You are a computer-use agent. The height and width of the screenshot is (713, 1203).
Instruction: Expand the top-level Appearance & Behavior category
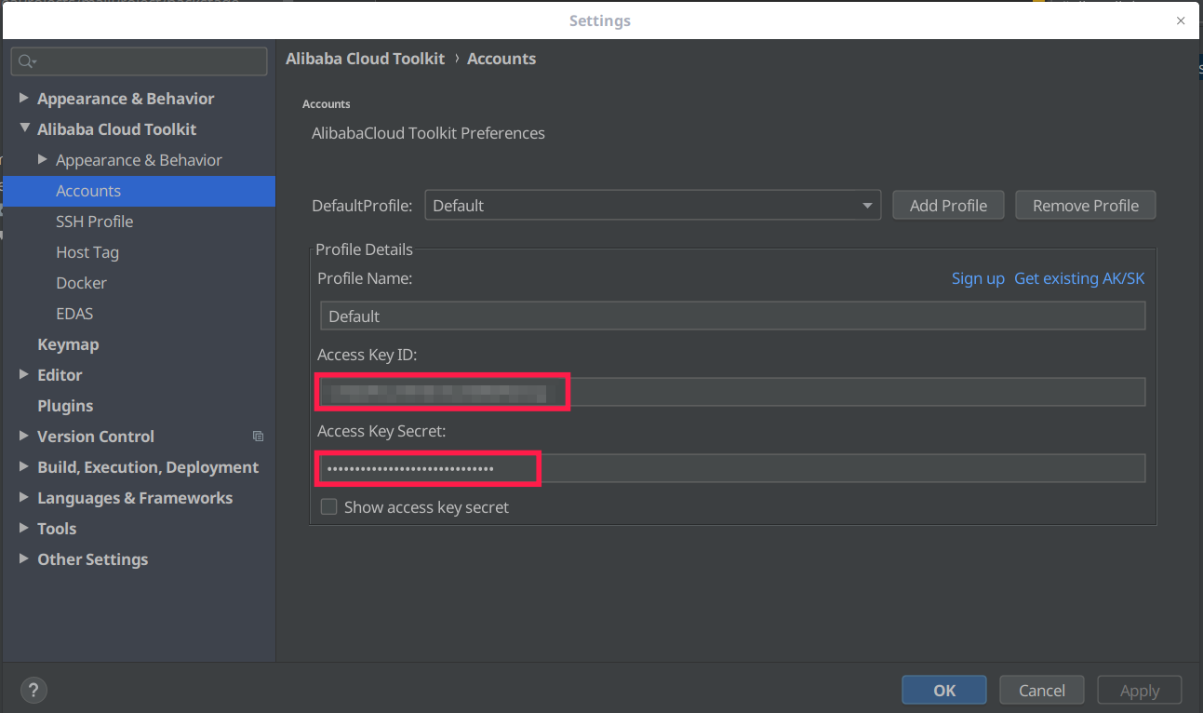click(x=24, y=99)
